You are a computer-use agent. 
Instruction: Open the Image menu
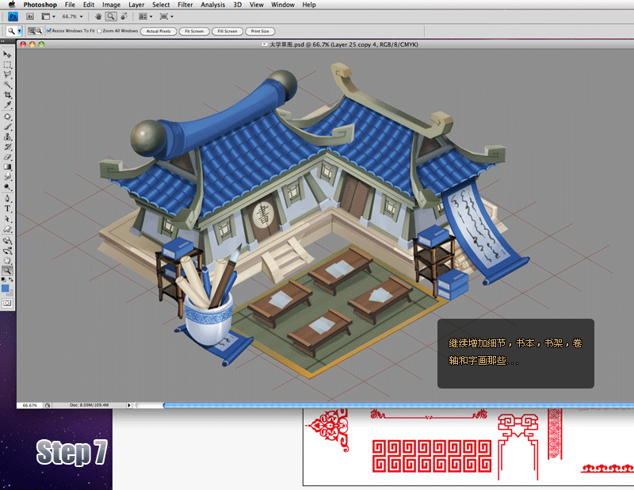(x=111, y=5)
